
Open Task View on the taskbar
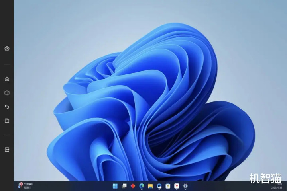124,186
